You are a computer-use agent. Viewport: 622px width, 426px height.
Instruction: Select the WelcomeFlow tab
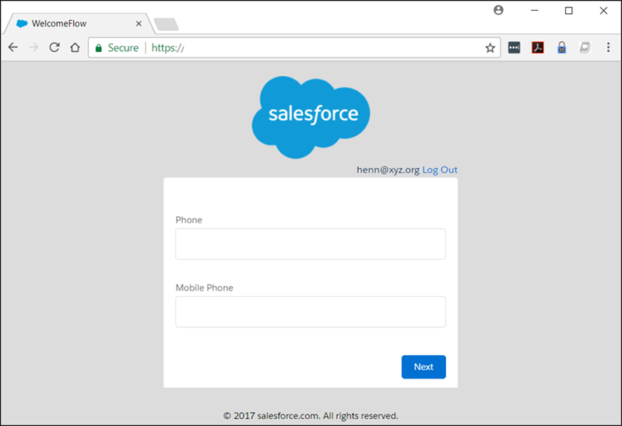click(79, 24)
